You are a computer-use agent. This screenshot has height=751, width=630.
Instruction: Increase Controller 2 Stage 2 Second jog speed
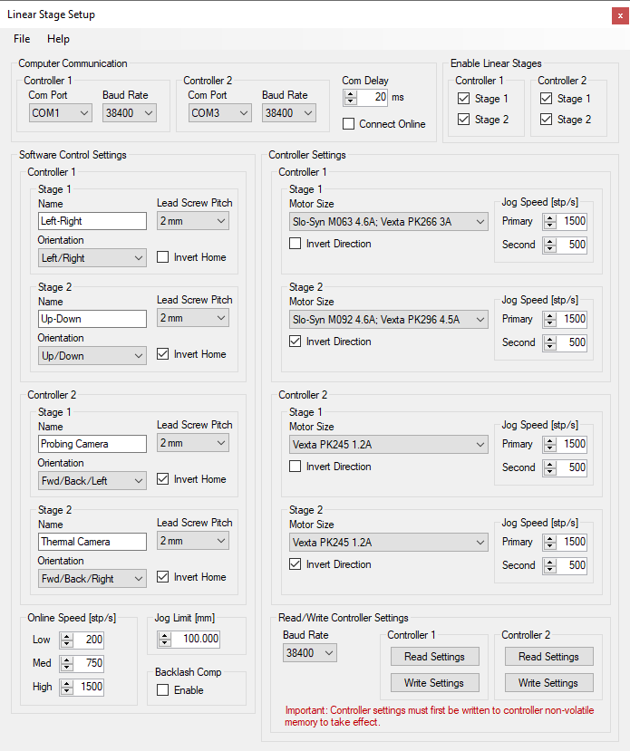(x=550, y=562)
